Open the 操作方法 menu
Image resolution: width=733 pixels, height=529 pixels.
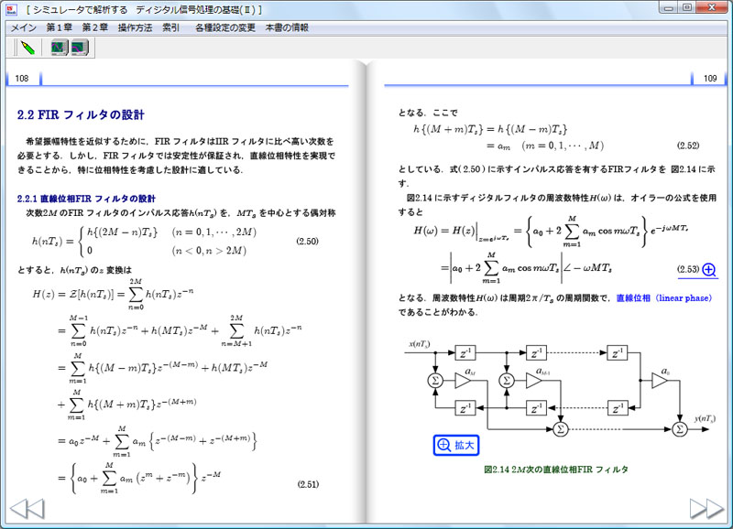[x=135, y=27]
